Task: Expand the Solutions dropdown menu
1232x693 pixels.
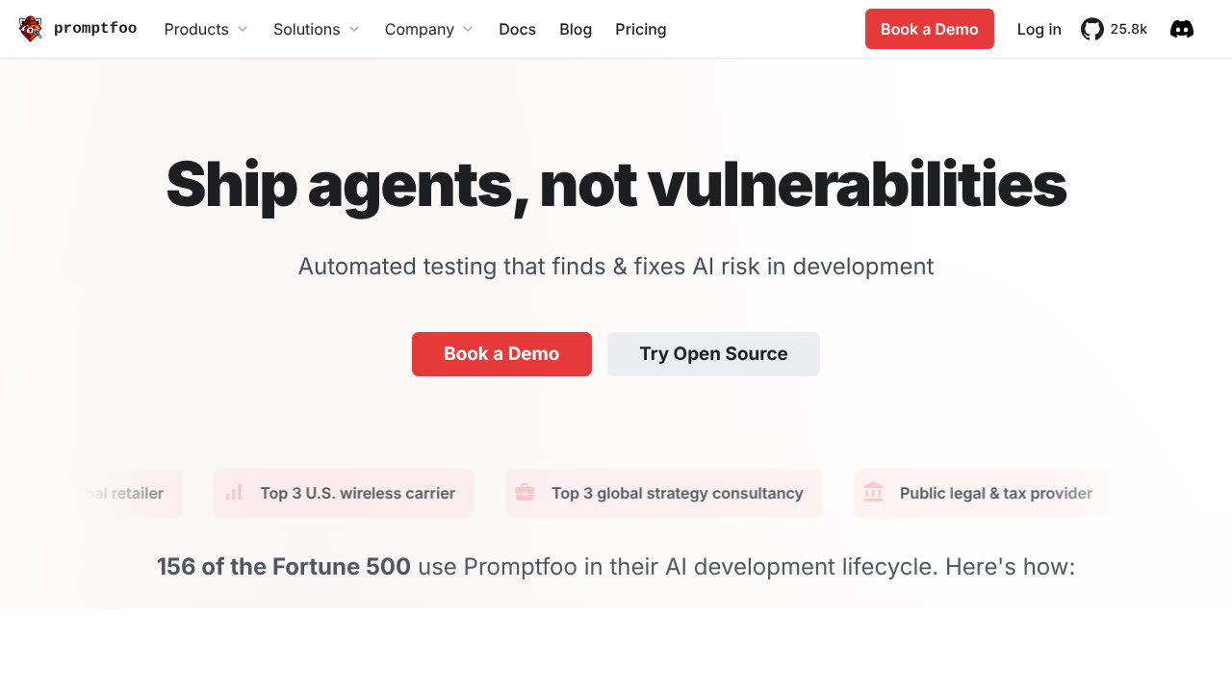Action: coord(317,29)
